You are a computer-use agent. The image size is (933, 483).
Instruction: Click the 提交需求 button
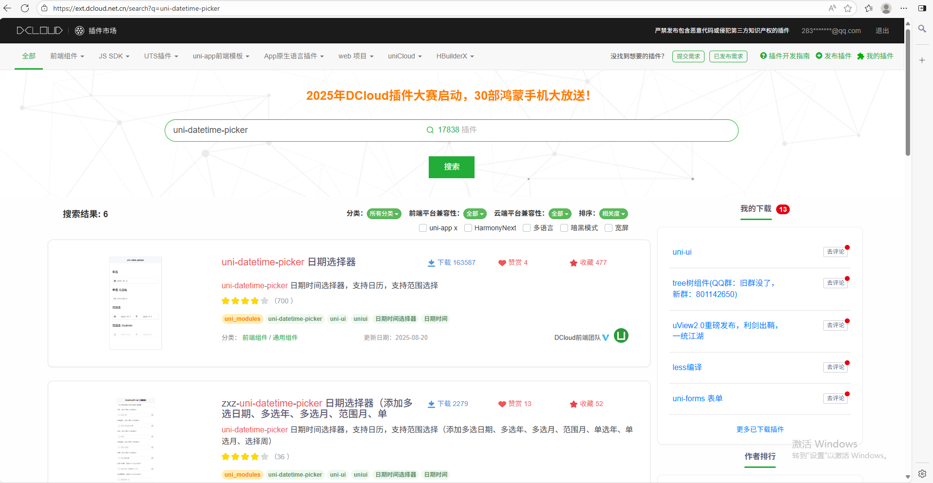coord(688,56)
